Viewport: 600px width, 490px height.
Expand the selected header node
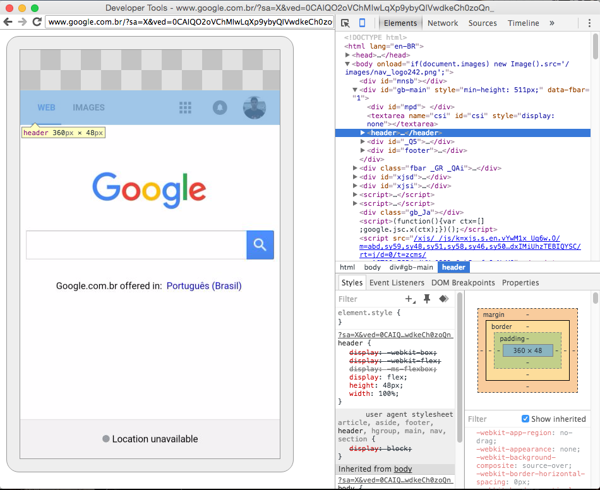click(x=363, y=133)
